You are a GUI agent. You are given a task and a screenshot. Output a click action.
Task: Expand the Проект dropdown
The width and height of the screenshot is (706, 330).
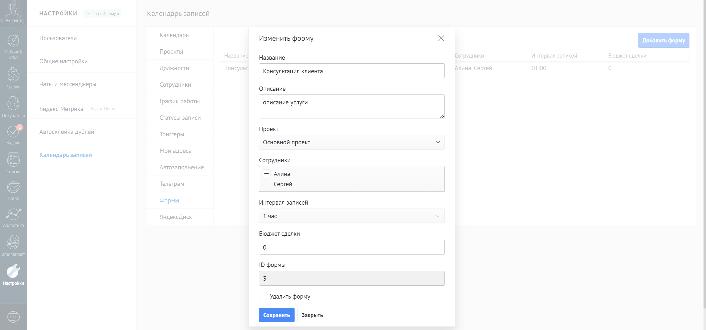[351, 142]
